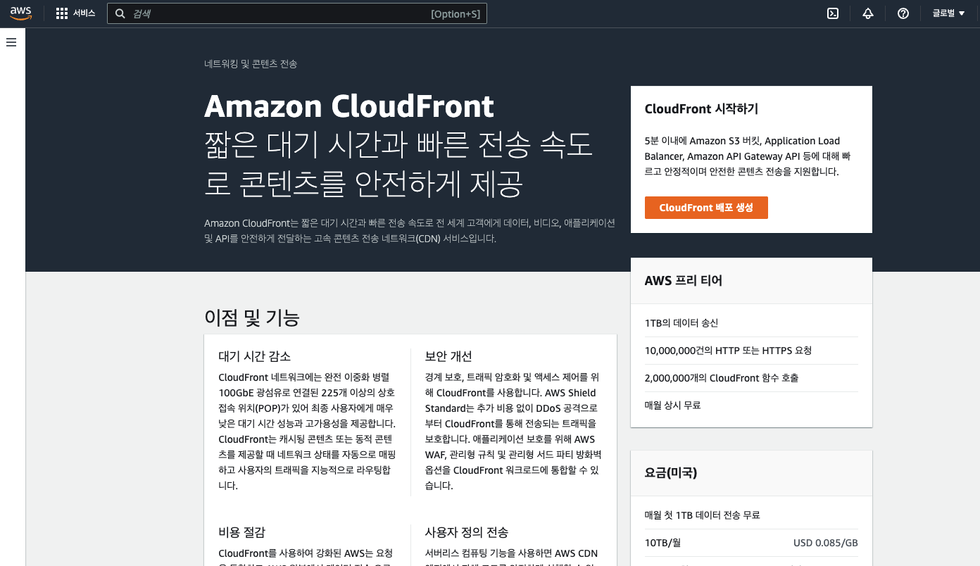This screenshot has height=566, width=980.
Task: Open the services grid menu icon
Action: click(x=62, y=13)
